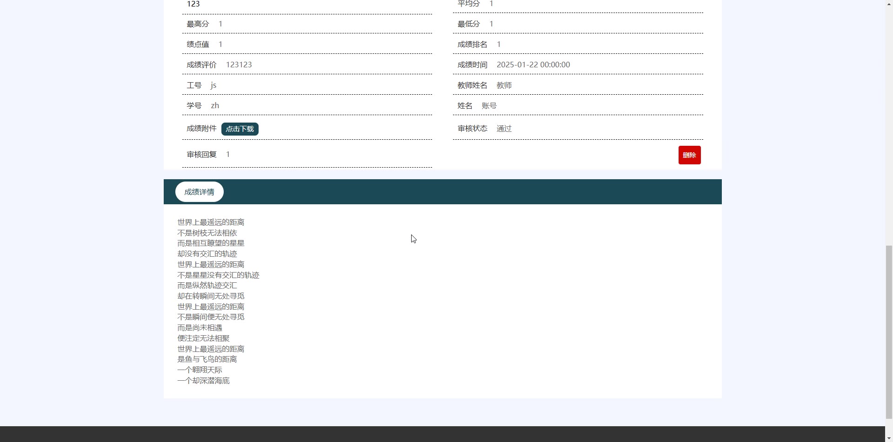Click the vertical scrollbar thumb
The image size is (893, 442).
point(889,331)
